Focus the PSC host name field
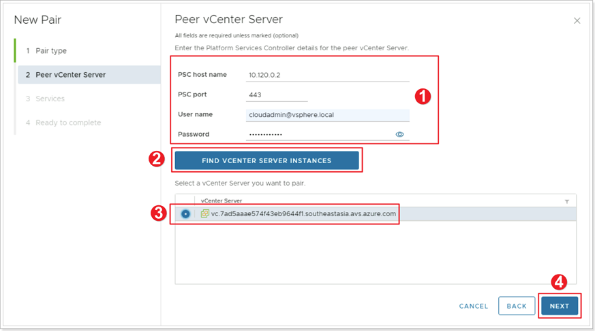 (x=327, y=75)
